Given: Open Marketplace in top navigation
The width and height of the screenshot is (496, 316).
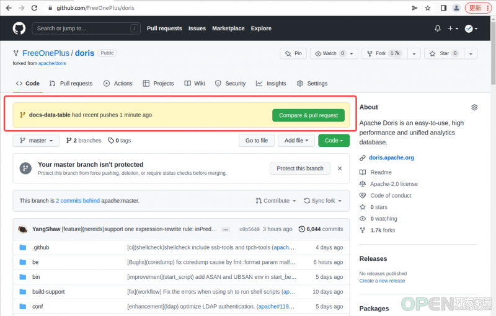Looking at the screenshot, I should [228, 29].
